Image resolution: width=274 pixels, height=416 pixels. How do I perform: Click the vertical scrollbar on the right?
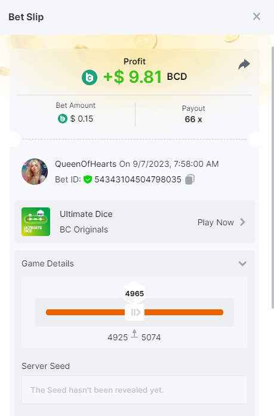[x=272, y=177]
